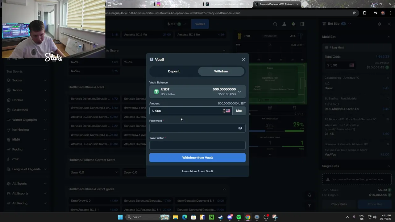Open Bet Slip settings gear icon
Screen dimensions: 395x222
(379, 24)
